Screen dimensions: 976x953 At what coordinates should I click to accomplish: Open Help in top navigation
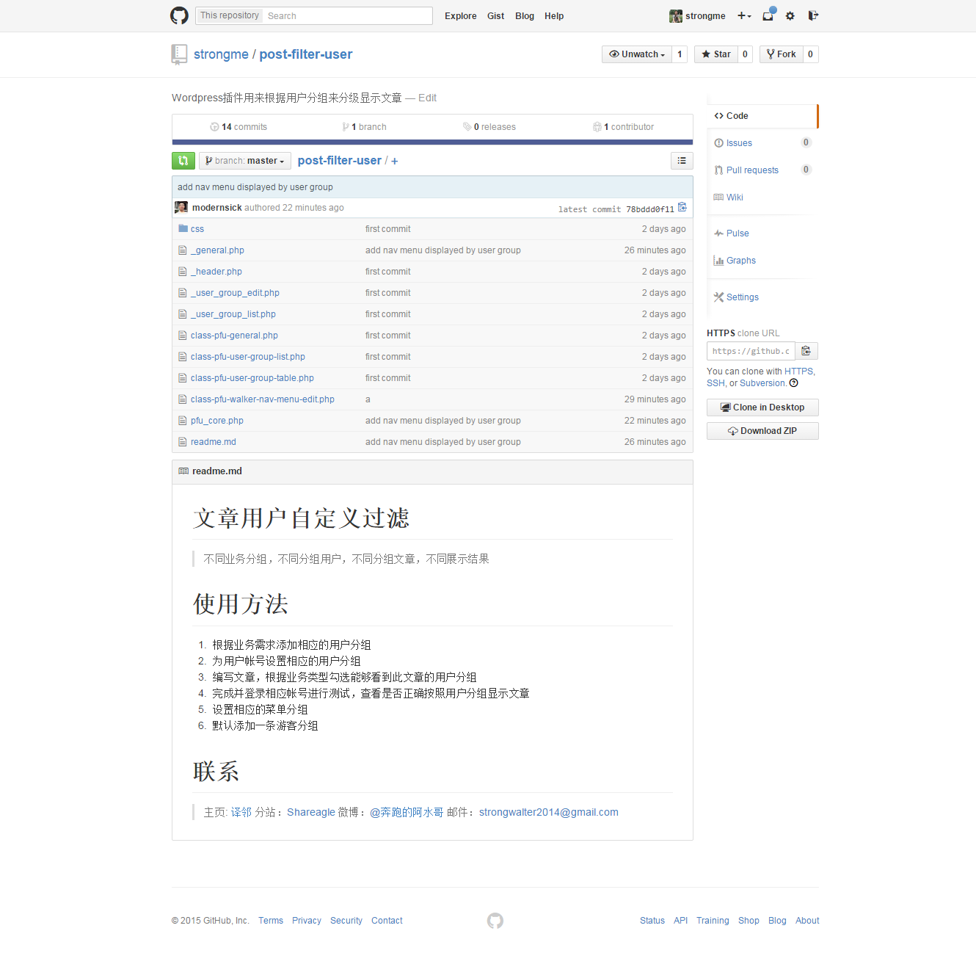pyautogui.click(x=554, y=16)
